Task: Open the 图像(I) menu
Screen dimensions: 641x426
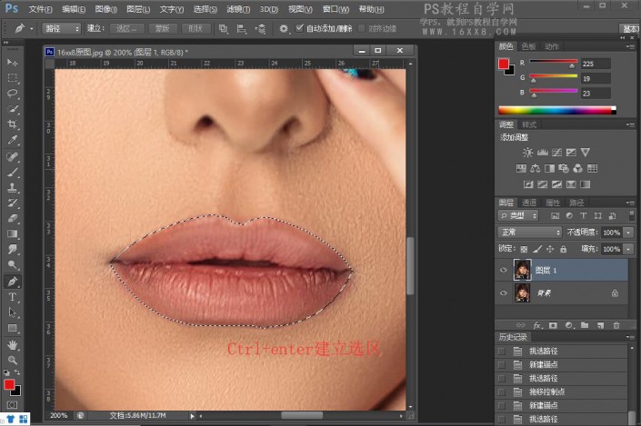Action: 105,9
